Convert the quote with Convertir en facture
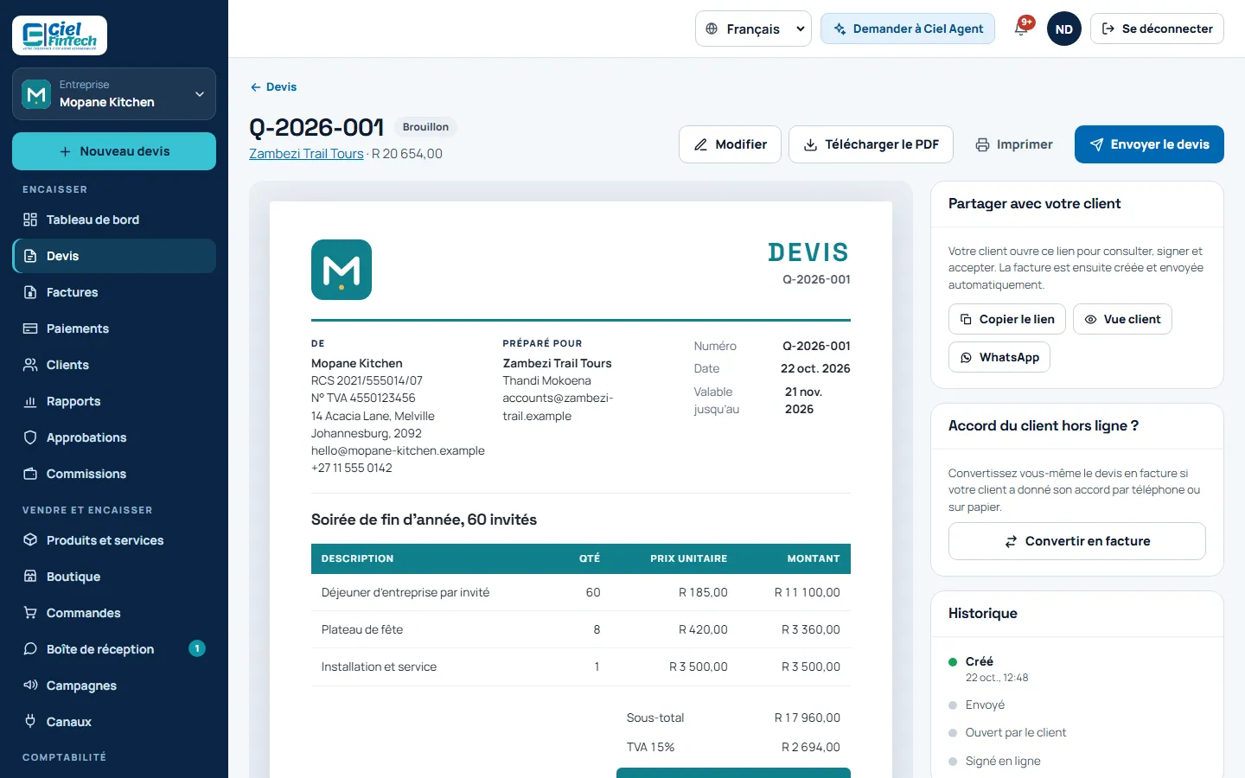 click(x=1077, y=541)
